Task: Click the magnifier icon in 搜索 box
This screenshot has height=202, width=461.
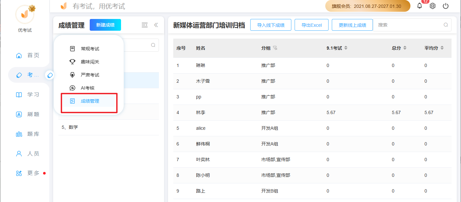Action: [446, 25]
